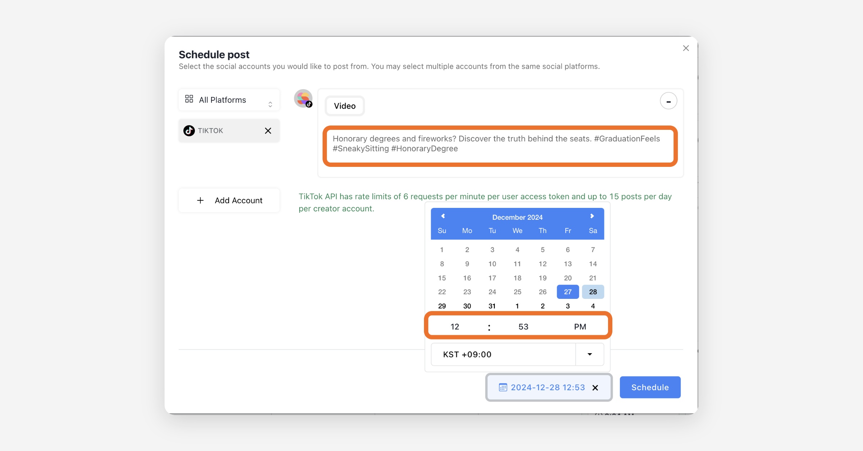Choose December 31 in the calendar
Viewport: 863px width, 451px height.
492,306
